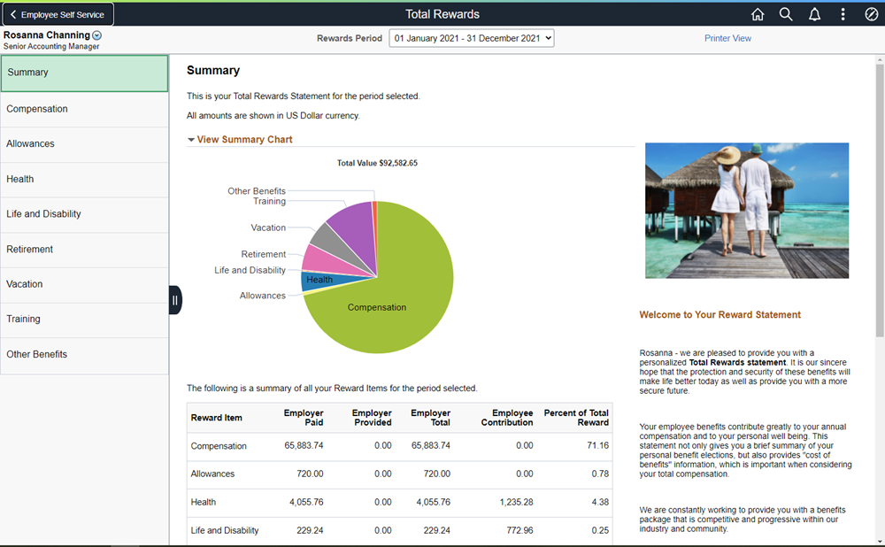Open the Vacation sidebar item
Viewport: 885px width, 547px height.
(85, 284)
